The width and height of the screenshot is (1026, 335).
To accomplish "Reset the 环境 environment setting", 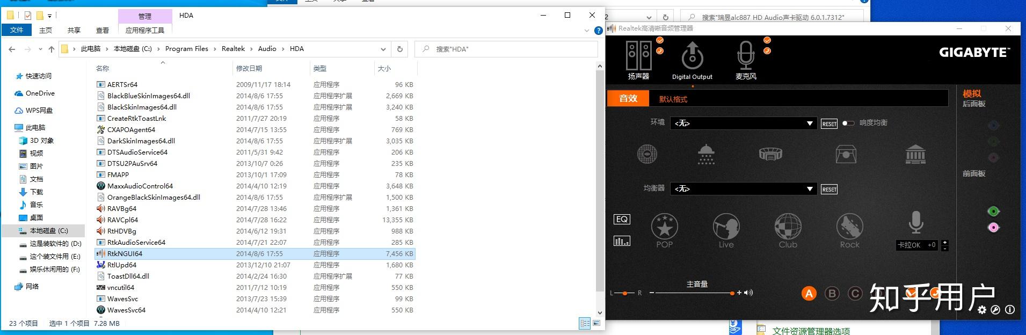I will coord(829,124).
